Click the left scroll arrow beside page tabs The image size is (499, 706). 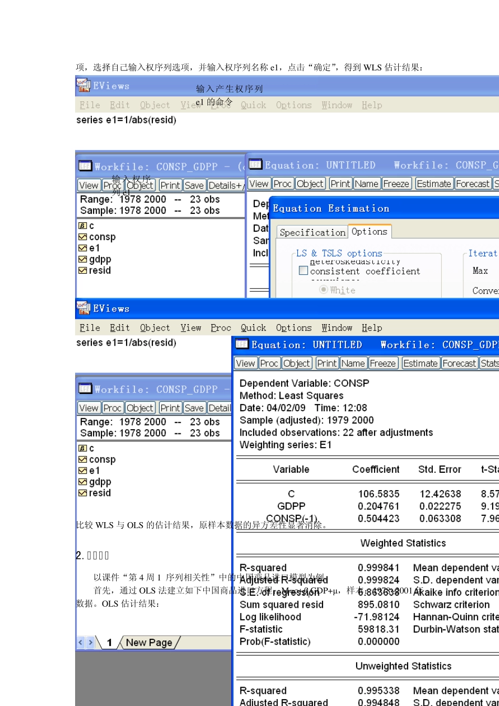pos(81,642)
